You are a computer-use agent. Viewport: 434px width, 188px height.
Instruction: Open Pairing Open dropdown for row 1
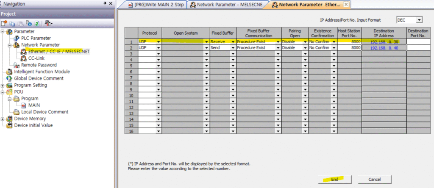click(x=304, y=42)
